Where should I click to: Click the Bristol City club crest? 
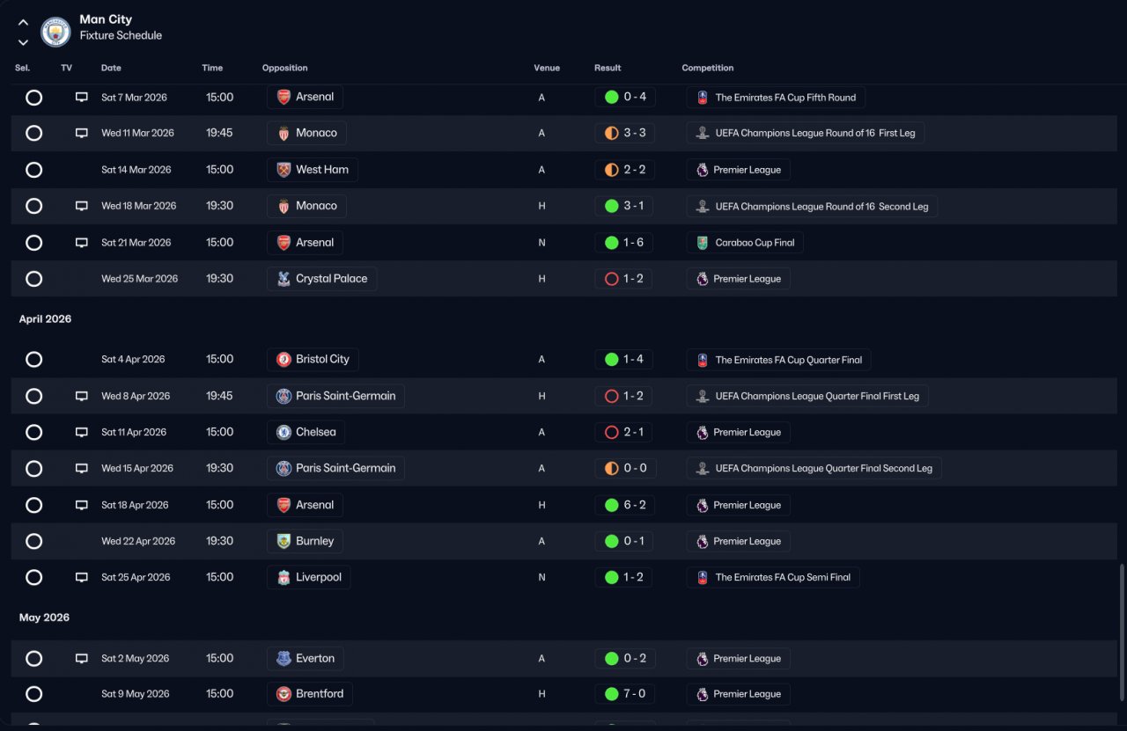pos(284,360)
